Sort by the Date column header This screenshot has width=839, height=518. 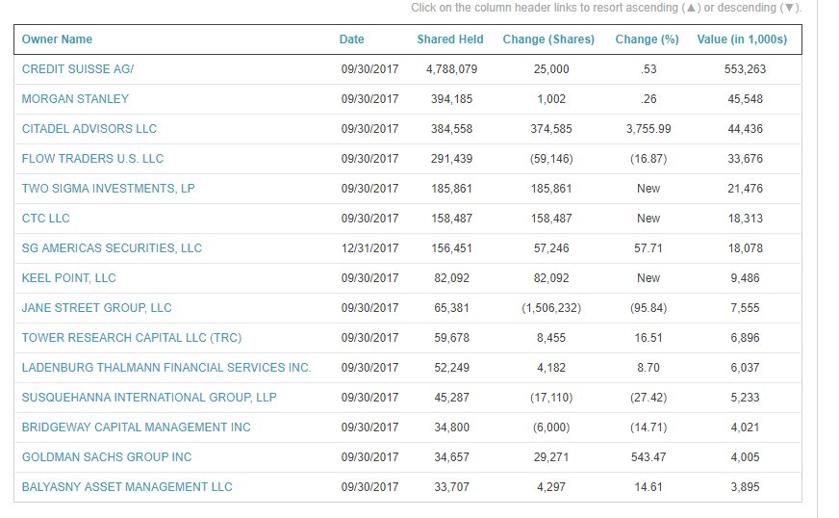[x=351, y=39]
